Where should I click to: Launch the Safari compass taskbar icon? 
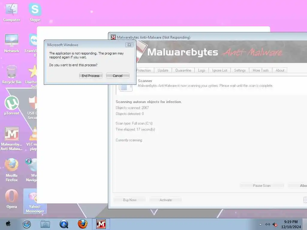click(x=26, y=224)
